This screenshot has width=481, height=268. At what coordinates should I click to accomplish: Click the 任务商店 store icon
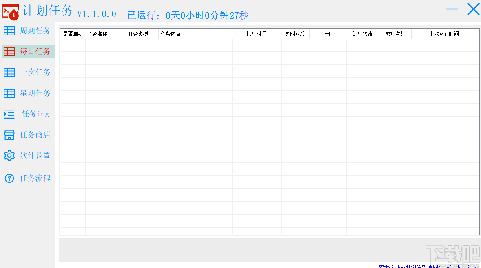[x=9, y=134]
